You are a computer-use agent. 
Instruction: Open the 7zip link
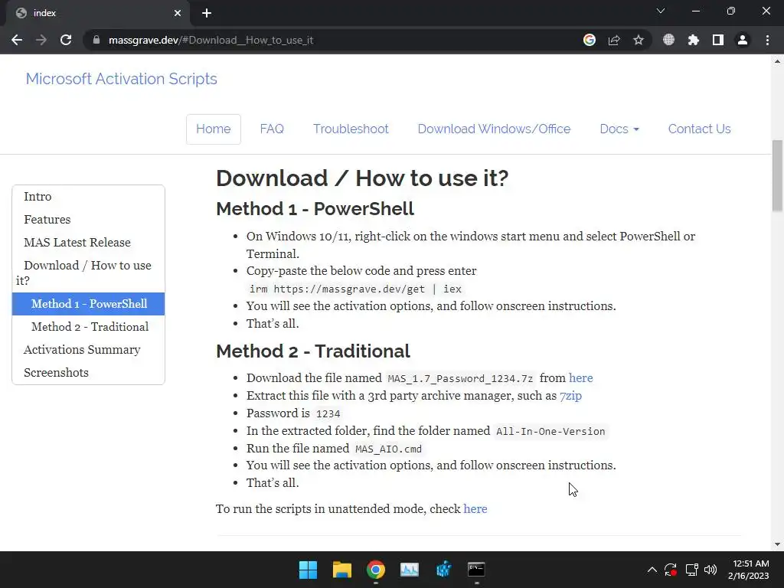point(570,396)
